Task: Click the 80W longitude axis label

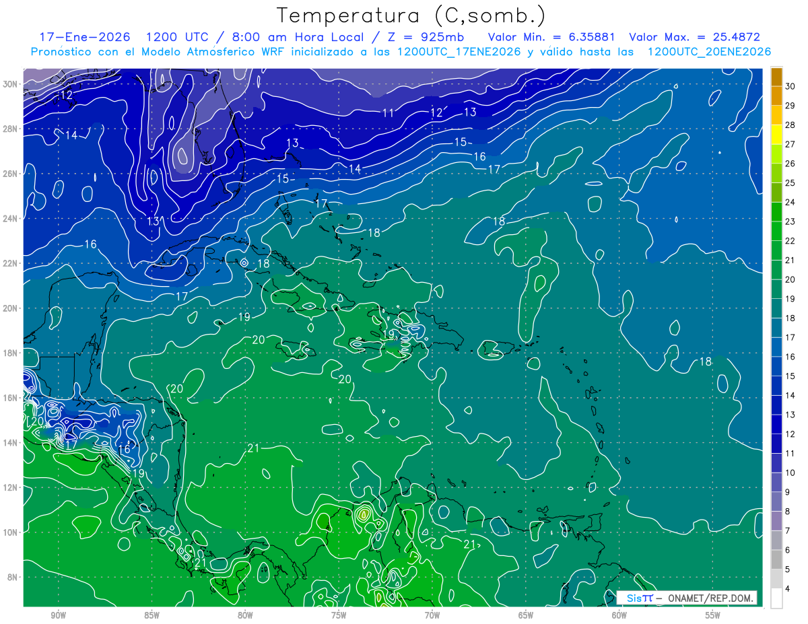Action: [x=245, y=615]
